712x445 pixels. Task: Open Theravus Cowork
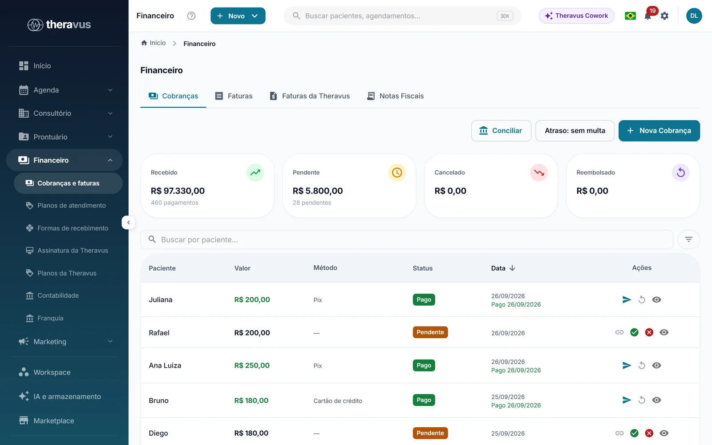click(x=577, y=16)
